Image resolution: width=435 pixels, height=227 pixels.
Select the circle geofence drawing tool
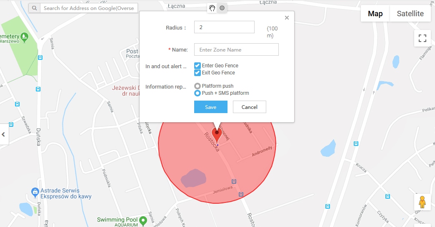pos(222,8)
